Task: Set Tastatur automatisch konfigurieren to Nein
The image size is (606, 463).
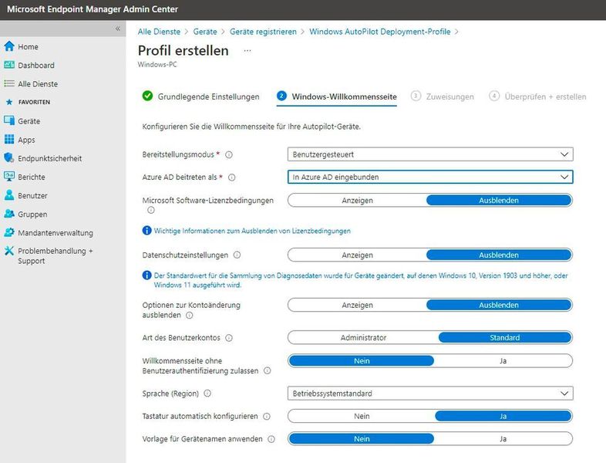Action: coord(362,416)
